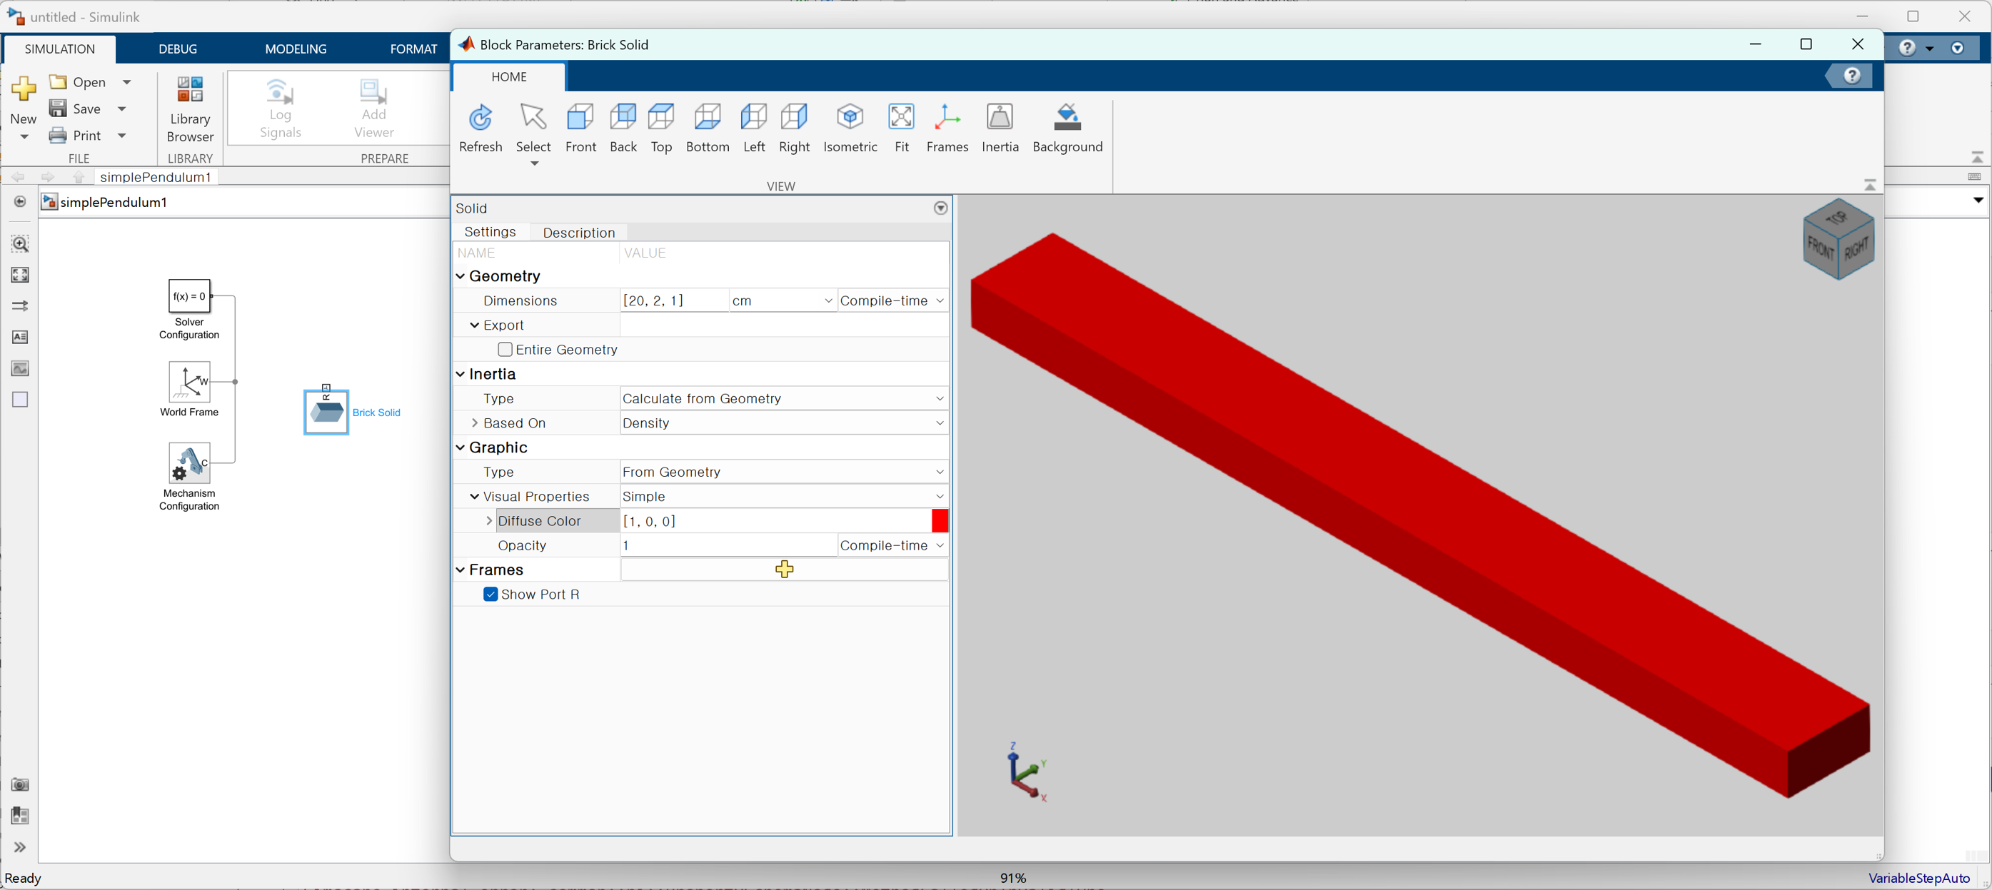Image resolution: width=1992 pixels, height=890 pixels.
Task: Click the Refresh view icon
Action: pyautogui.click(x=481, y=118)
